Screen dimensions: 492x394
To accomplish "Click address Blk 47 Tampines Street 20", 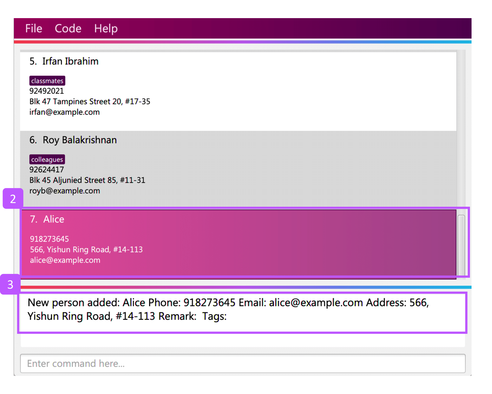I will point(90,101).
